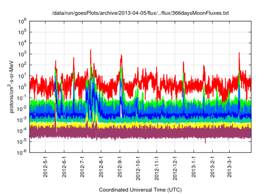Click the red flux spike near March 2013
The image size is (277, 194).
[x=239, y=55]
